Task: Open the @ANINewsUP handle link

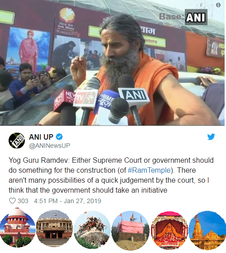Action: point(50,146)
